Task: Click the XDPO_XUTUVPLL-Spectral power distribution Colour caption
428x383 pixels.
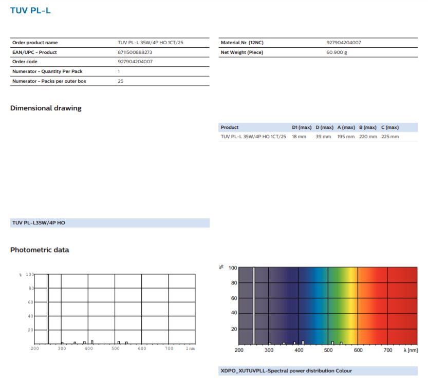Action: (318, 371)
